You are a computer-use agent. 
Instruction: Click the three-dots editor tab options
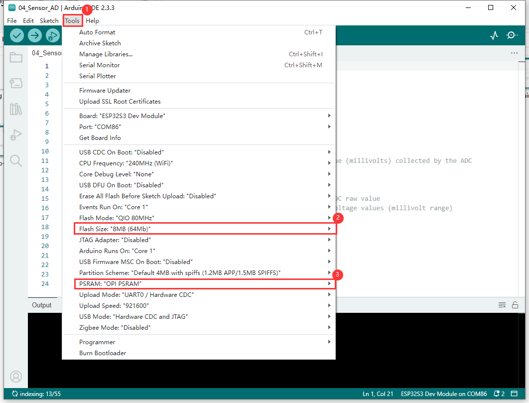(514, 53)
